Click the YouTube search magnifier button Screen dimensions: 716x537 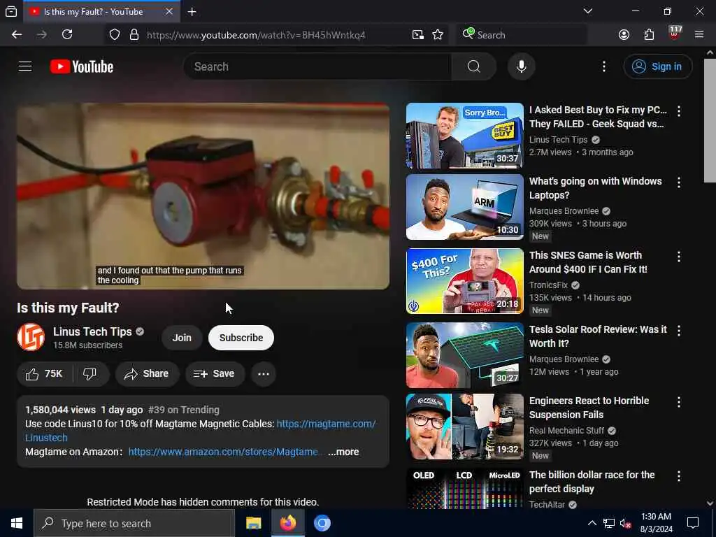click(x=474, y=66)
